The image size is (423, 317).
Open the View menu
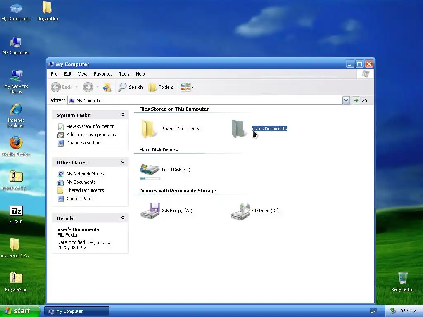83,74
